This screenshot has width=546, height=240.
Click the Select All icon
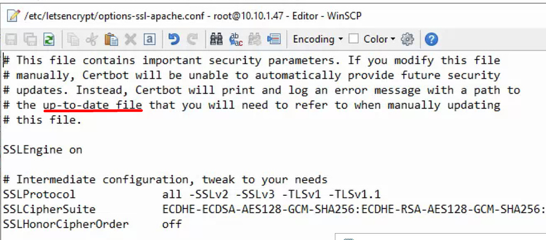click(149, 39)
